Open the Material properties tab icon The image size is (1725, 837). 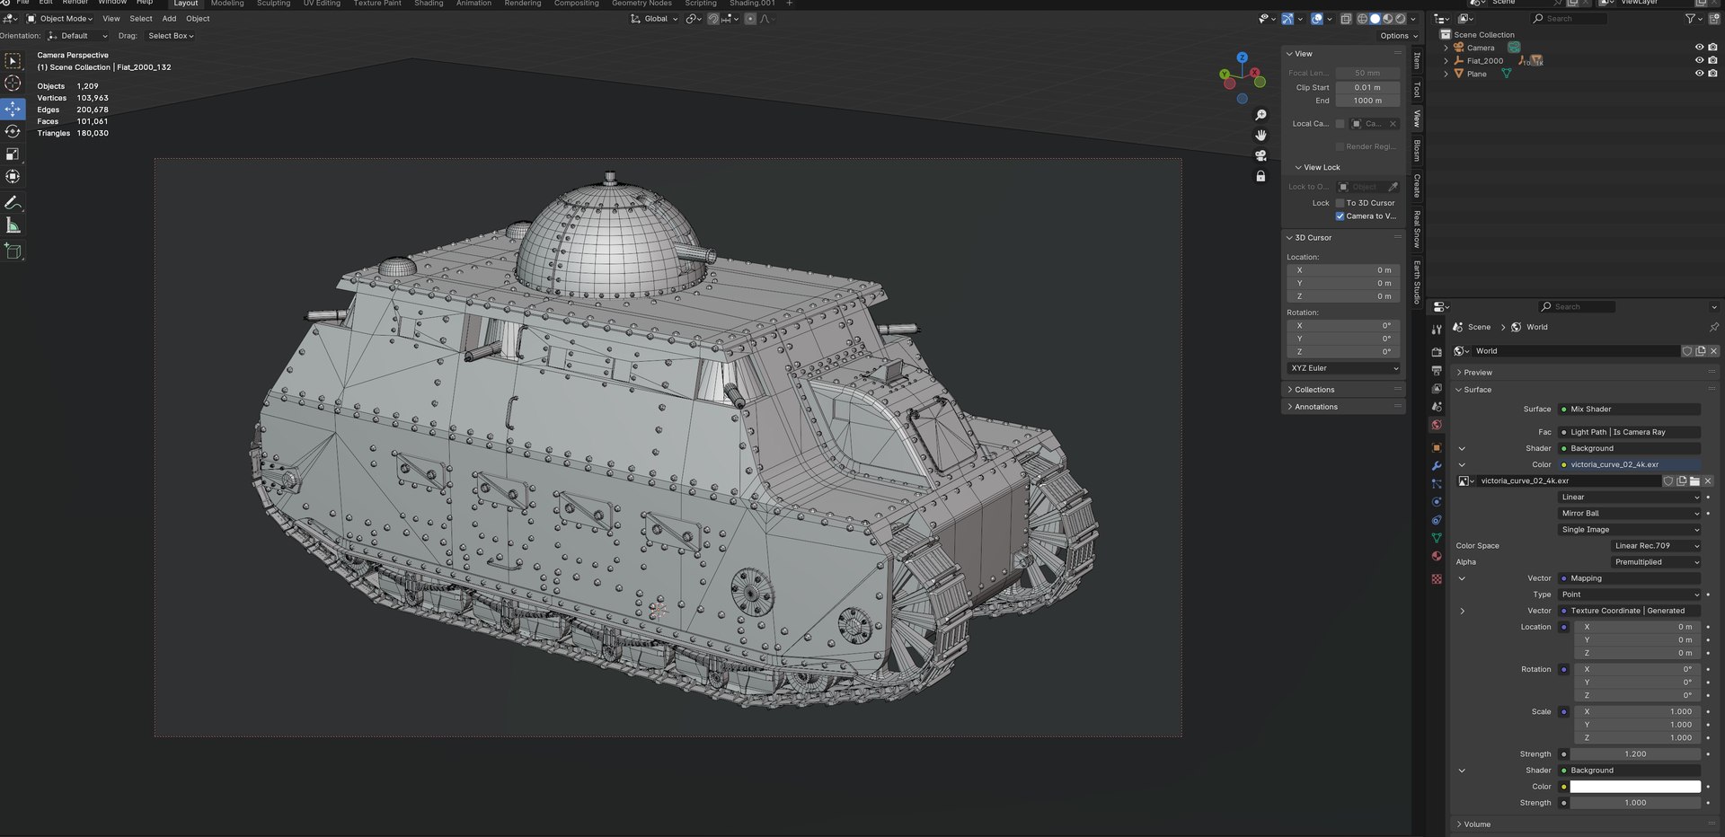click(1436, 556)
